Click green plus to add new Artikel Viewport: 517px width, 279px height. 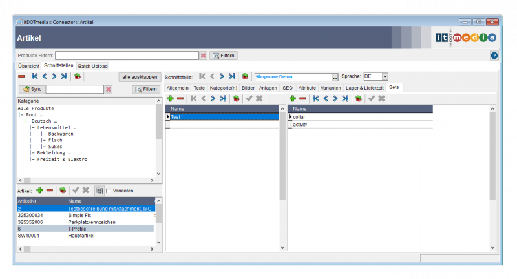(39, 191)
